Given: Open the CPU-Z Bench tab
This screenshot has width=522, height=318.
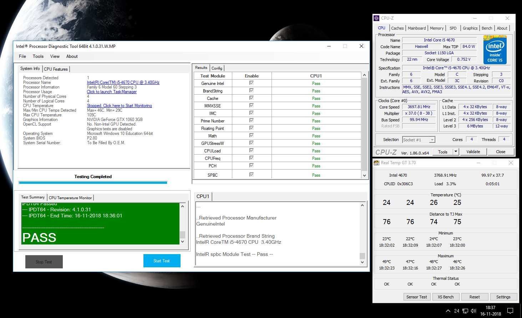Looking at the screenshot, I should pos(487,28).
